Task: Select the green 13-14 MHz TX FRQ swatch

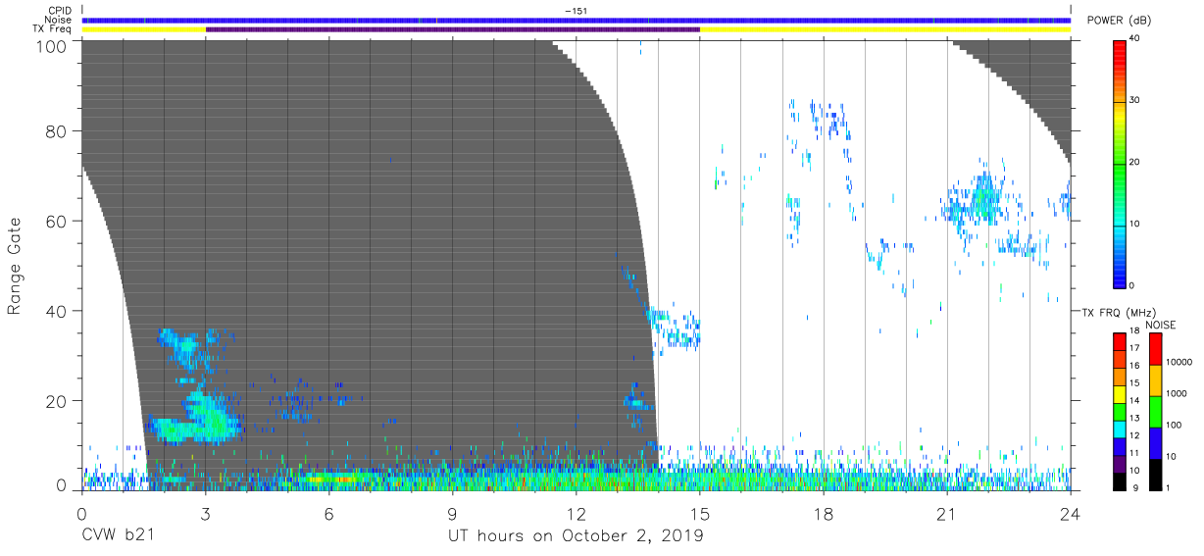Action: tap(1120, 411)
